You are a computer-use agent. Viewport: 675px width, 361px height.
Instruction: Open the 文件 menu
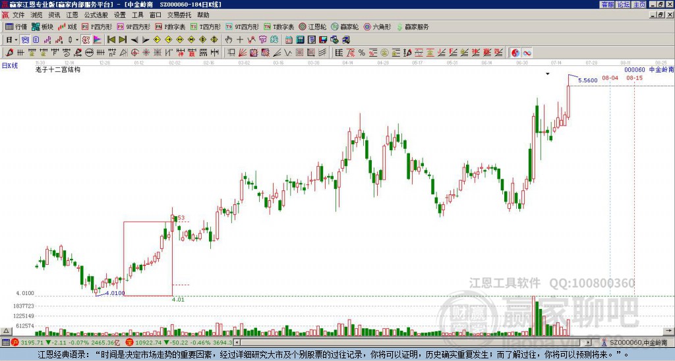18,15
